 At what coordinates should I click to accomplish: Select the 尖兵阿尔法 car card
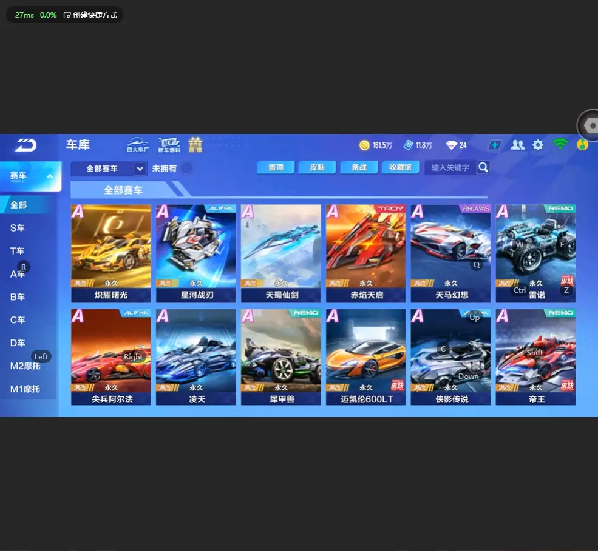[111, 357]
